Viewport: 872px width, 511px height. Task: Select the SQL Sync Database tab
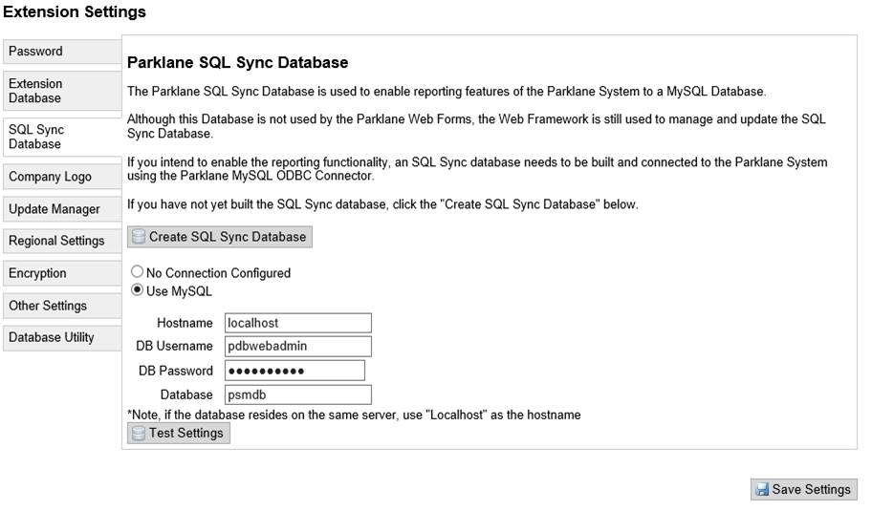[62, 137]
